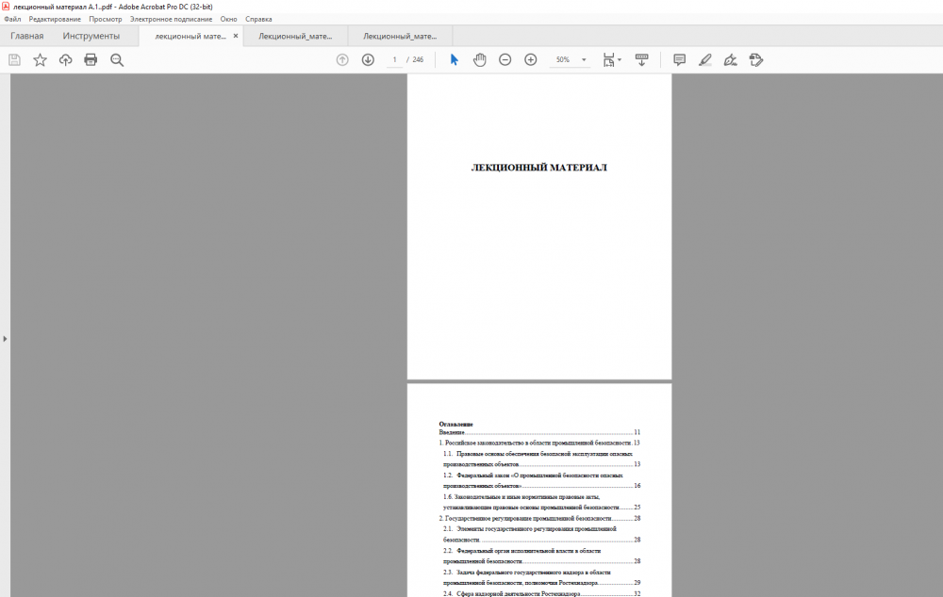Add a comment note icon
Screen dimensions: 943x597
[680, 60]
